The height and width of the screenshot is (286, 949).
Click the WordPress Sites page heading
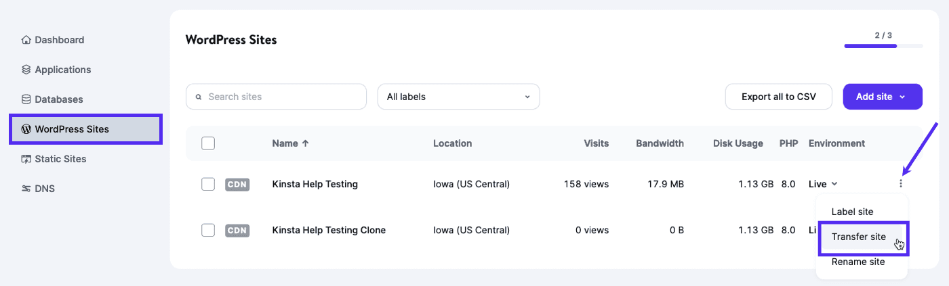231,40
